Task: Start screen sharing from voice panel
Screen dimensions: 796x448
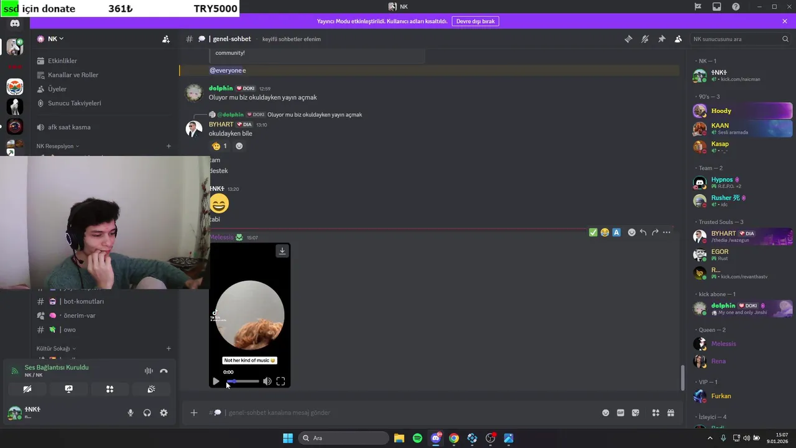Action: point(68,389)
